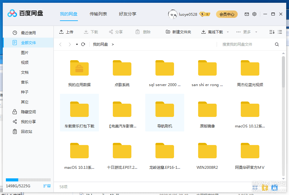Click the Baidu Netdisk logo
289x195 pixels.
[25, 13]
